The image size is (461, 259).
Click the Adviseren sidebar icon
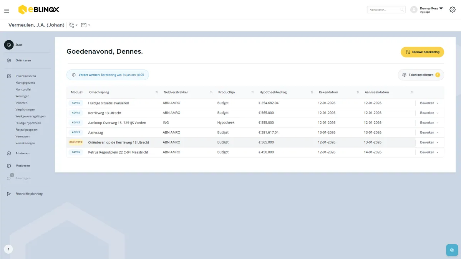point(9,153)
